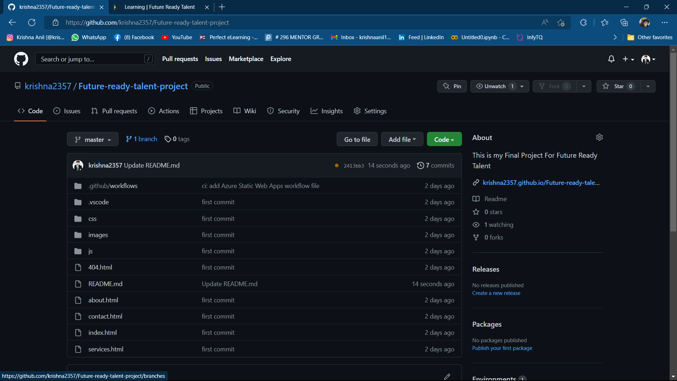Open the Actions play icon tab
This screenshot has width=677, height=381.
click(x=152, y=111)
